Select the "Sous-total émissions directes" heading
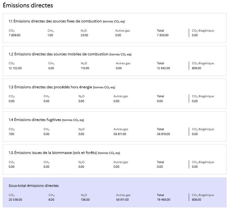 34,186
